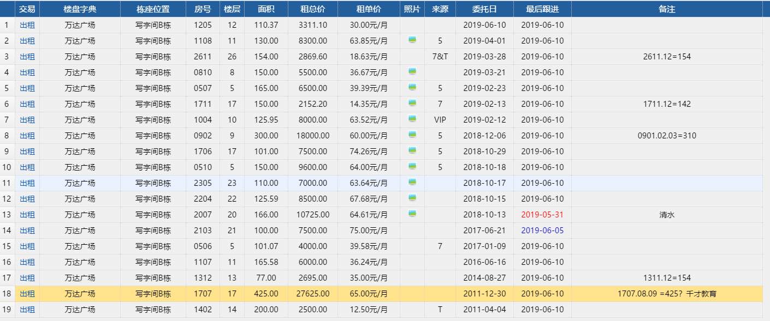Click photo icon in row 5
Viewport: 770px width, 321px height.
point(413,88)
